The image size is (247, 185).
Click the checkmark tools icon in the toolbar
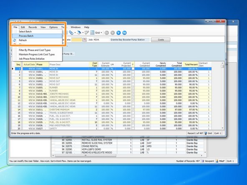(x=87, y=33)
